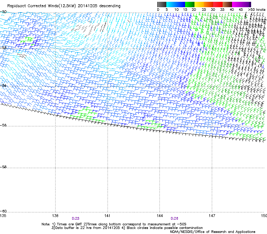Click the cyan 5-10 knots legend swatch
267x234 pixels.
(171, 4)
